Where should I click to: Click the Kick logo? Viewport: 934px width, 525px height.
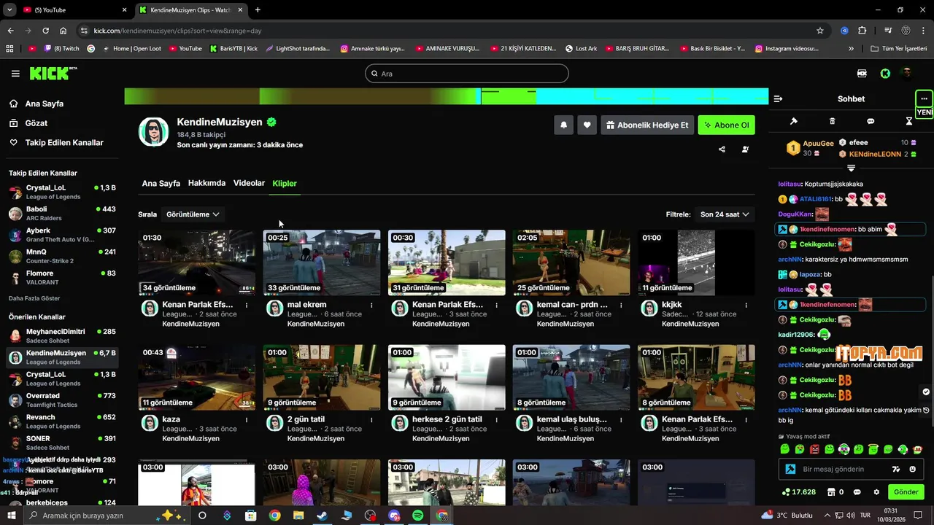coord(53,73)
